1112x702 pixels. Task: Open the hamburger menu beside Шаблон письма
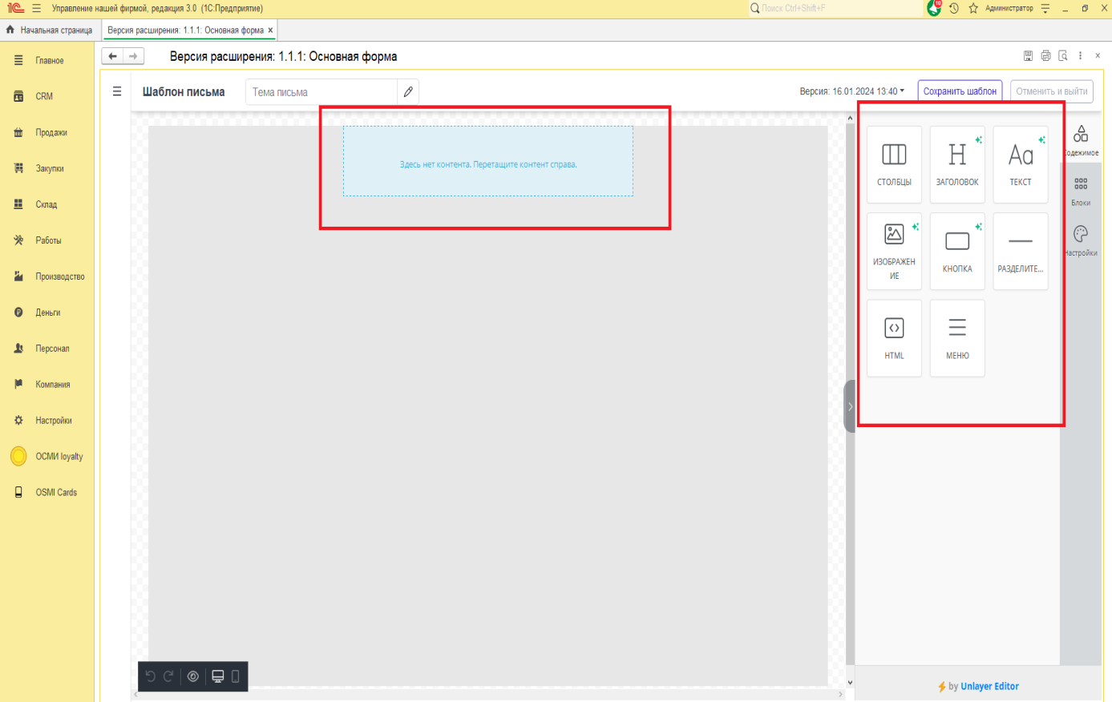(117, 91)
